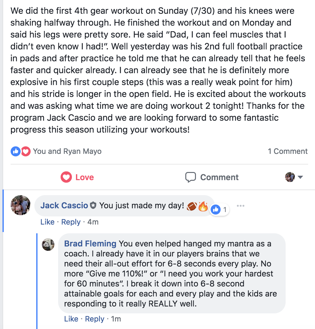The image size is (315, 329).
Task: Open the profile picture identity dropdown
Action: [x=294, y=177]
